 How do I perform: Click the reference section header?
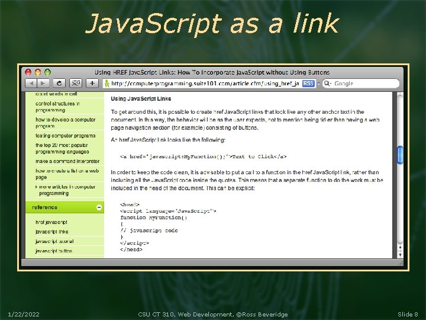[x=64, y=207]
